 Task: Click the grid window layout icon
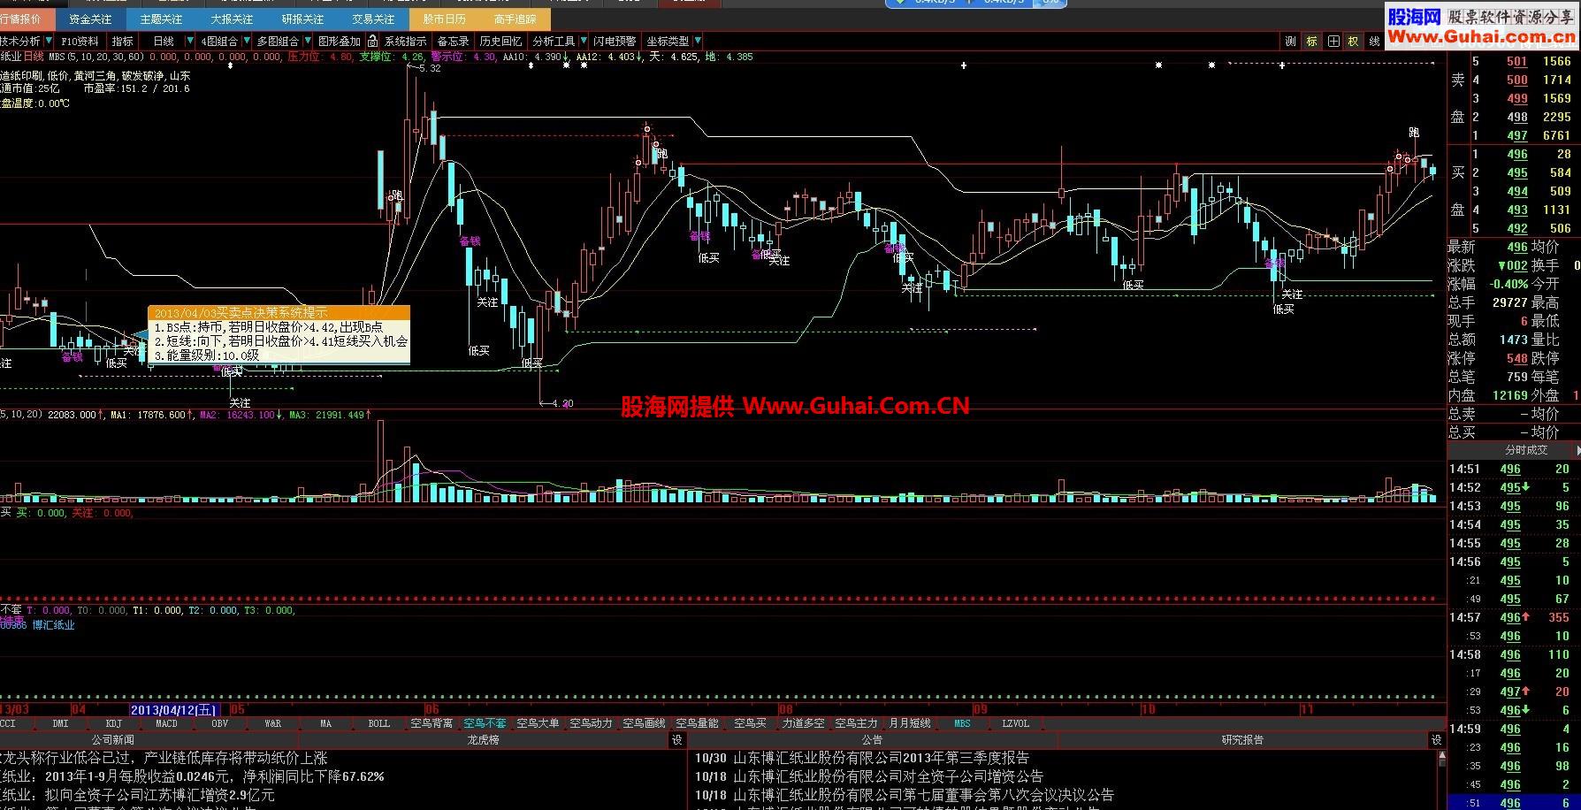(1333, 41)
